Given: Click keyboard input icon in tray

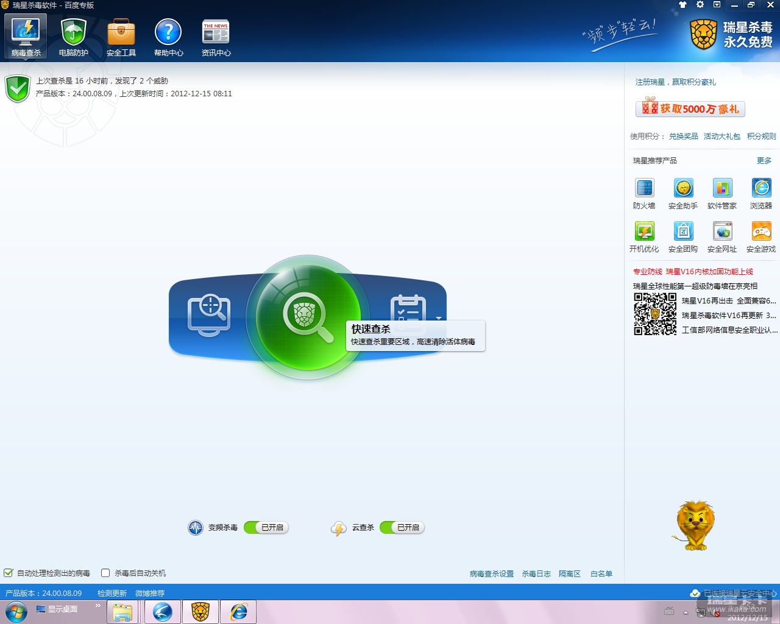Looking at the screenshot, I should pos(669,611).
